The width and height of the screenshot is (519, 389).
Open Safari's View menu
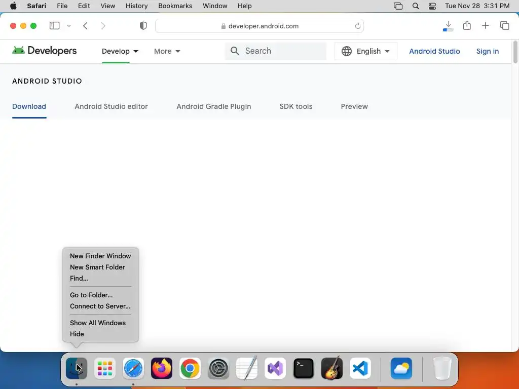(107, 6)
